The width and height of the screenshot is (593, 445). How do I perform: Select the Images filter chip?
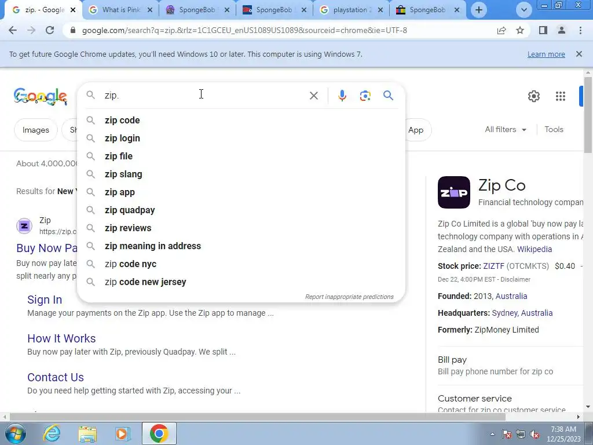pos(35,130)
